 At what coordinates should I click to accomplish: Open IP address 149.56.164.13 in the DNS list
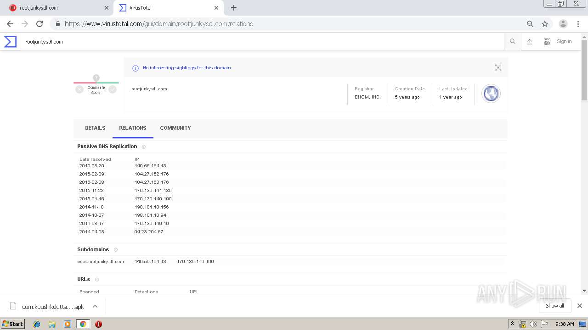click(150, 165)
